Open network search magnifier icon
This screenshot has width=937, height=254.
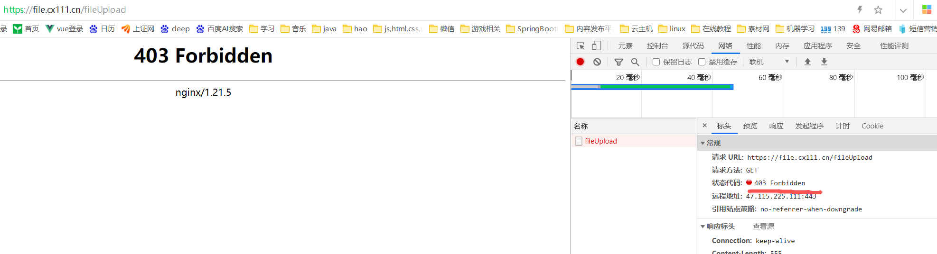coord(635,62)
